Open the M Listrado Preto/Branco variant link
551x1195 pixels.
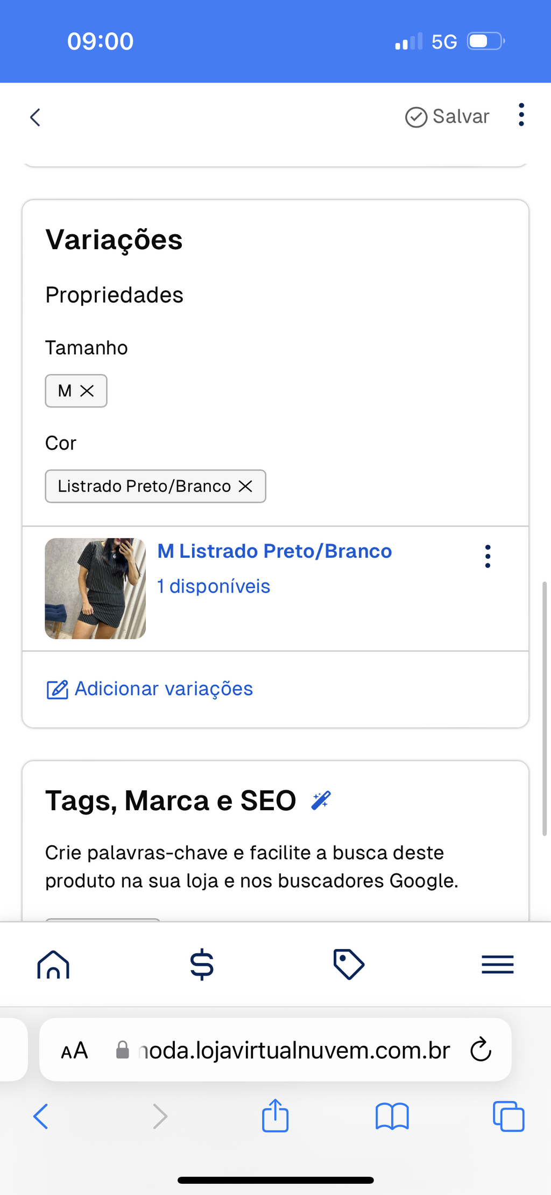[274, 551]
